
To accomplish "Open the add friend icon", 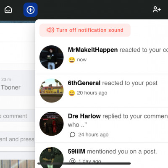I will [157, 10].
